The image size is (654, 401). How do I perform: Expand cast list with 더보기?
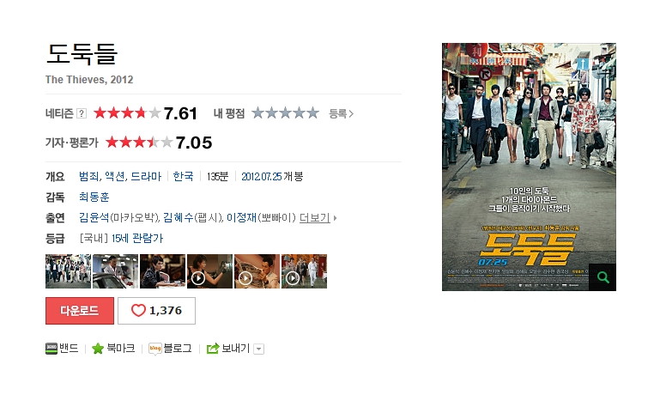point(315,218)
